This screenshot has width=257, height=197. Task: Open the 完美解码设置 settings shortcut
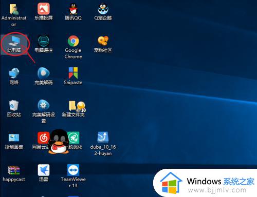coord(44,105)
